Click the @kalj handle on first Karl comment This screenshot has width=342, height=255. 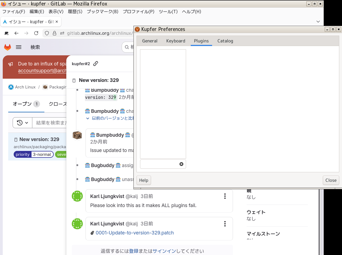click(x=132, y=196)
